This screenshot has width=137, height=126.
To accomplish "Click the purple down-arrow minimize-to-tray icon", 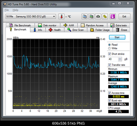I will [x=112, y=17].
